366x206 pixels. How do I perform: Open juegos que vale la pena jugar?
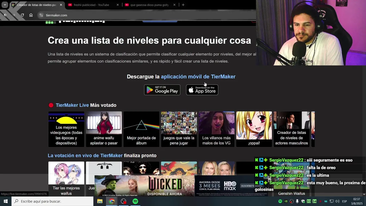179,129
